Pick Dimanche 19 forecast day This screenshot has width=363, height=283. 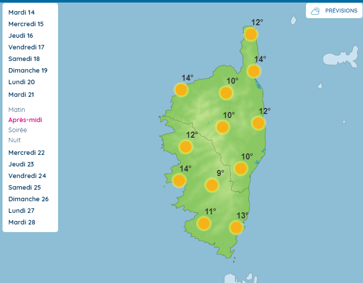pos(28,70)
